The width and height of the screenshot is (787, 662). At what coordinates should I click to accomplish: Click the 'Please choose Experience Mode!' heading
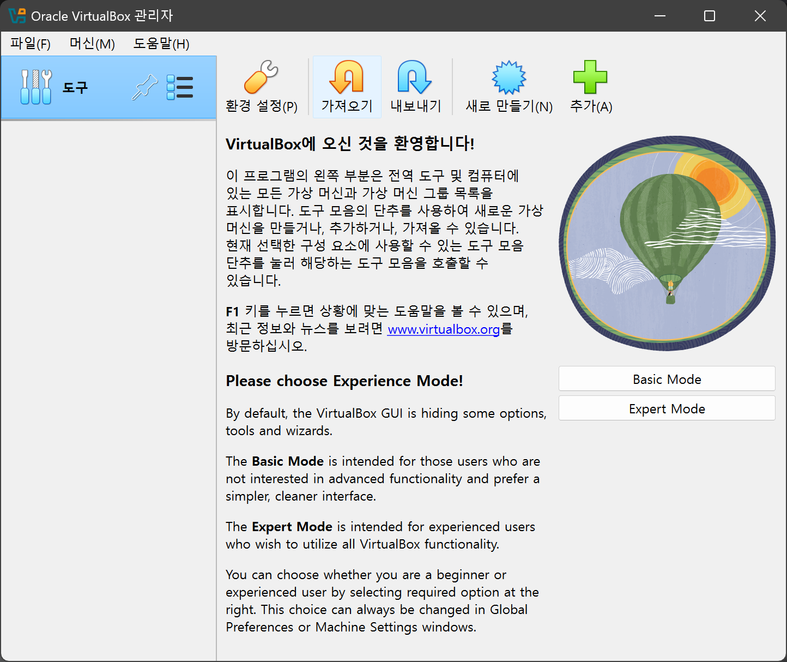click(344, 381)
